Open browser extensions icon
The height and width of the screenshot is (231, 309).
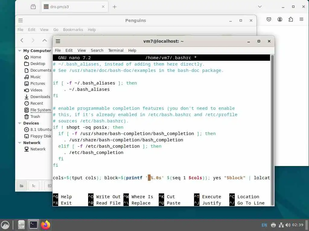coord(291,19)
